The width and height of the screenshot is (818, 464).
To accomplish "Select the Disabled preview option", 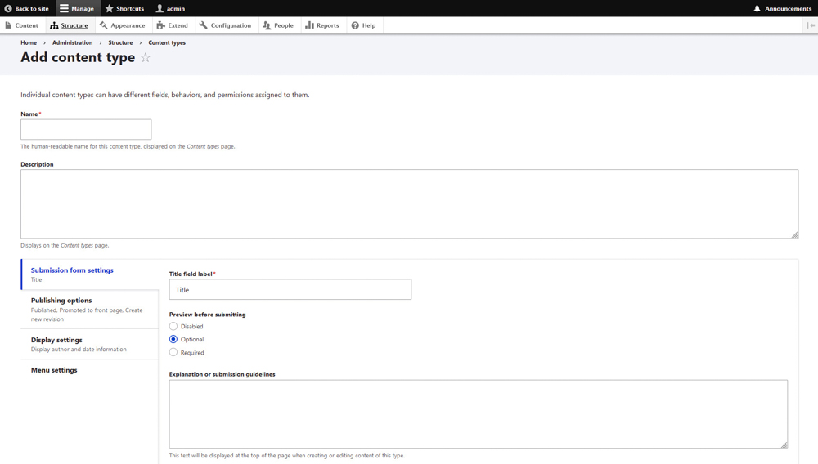I will [173, 326].
